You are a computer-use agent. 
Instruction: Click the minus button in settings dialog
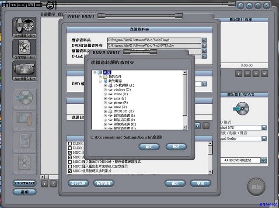coord(206,126)
